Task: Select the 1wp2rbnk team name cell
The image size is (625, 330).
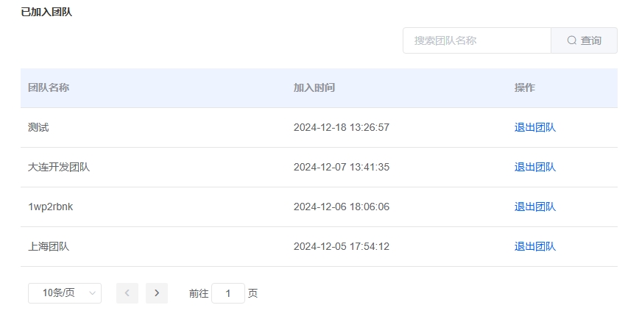Action: pos(51,207)
